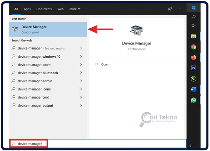Viewport: 210px width, 151px height.
Task: Launch WhatsApp from the taskbar
Action: [x=194, y=100]
